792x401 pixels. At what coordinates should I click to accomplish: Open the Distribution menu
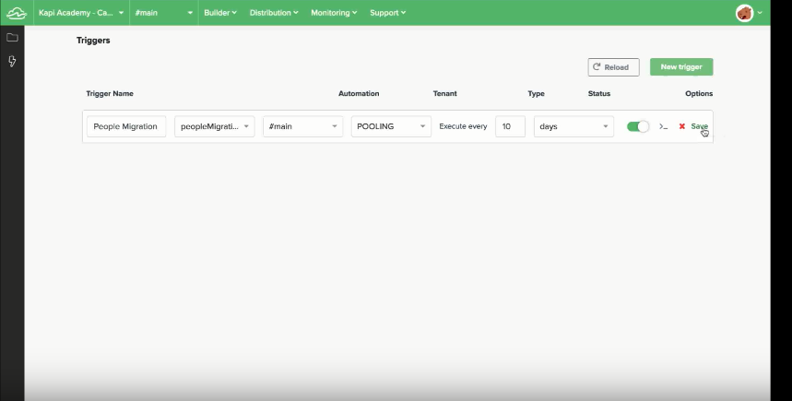(x=274, y=13)
